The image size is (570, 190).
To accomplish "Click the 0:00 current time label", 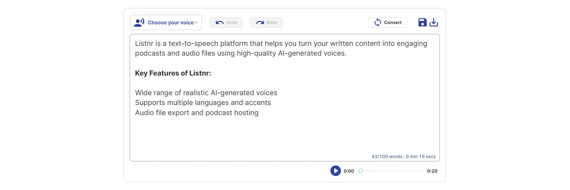I will [x=349, y=171].
